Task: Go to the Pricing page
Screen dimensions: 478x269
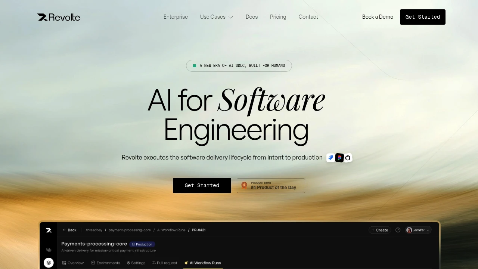Action: coord(278,17)
